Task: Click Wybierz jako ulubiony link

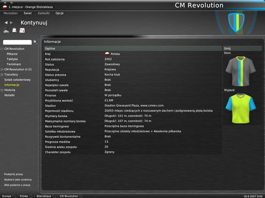Action: click(x=18, y=180)
